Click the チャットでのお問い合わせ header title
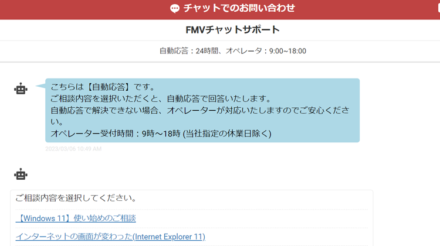 point(239,8)
